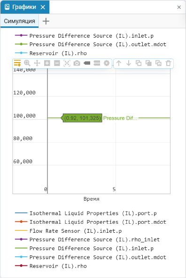
Task: Click the green (0.92, 101,325) data tooltip
Action: point(82,118)
